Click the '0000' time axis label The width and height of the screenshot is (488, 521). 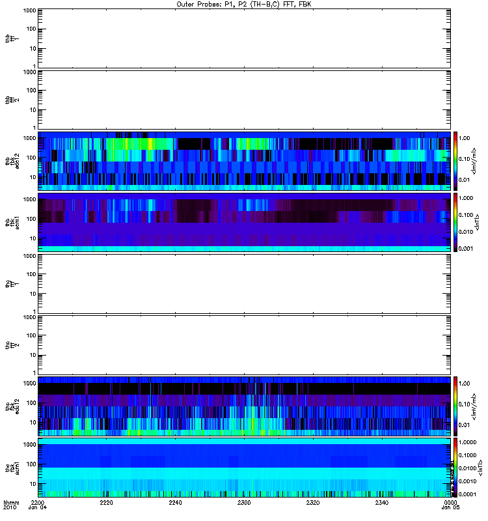coord(450,503)
